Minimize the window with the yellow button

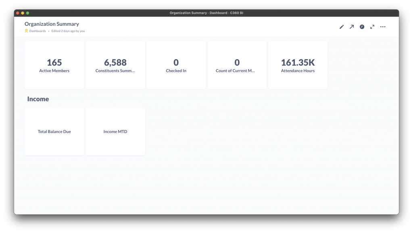coord(23,13)
